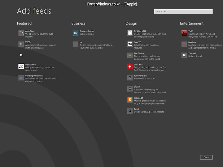Click The Awl feed title
Viewport: 223px width, 167px height.
(192, 54)
